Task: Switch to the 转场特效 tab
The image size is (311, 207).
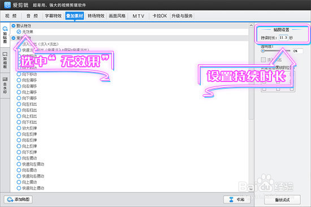Action: (96, 16)
